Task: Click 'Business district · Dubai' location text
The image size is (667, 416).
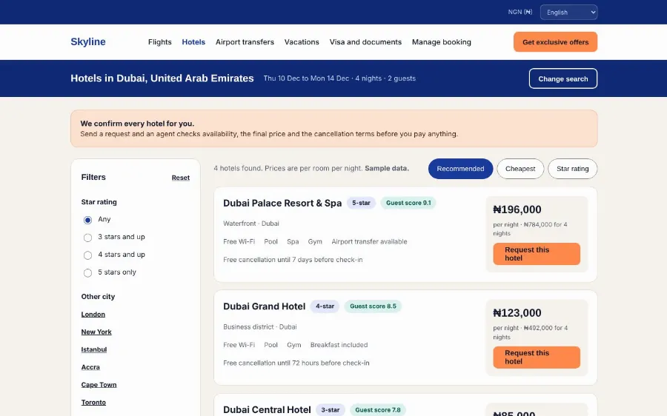Action: [260, 326]
